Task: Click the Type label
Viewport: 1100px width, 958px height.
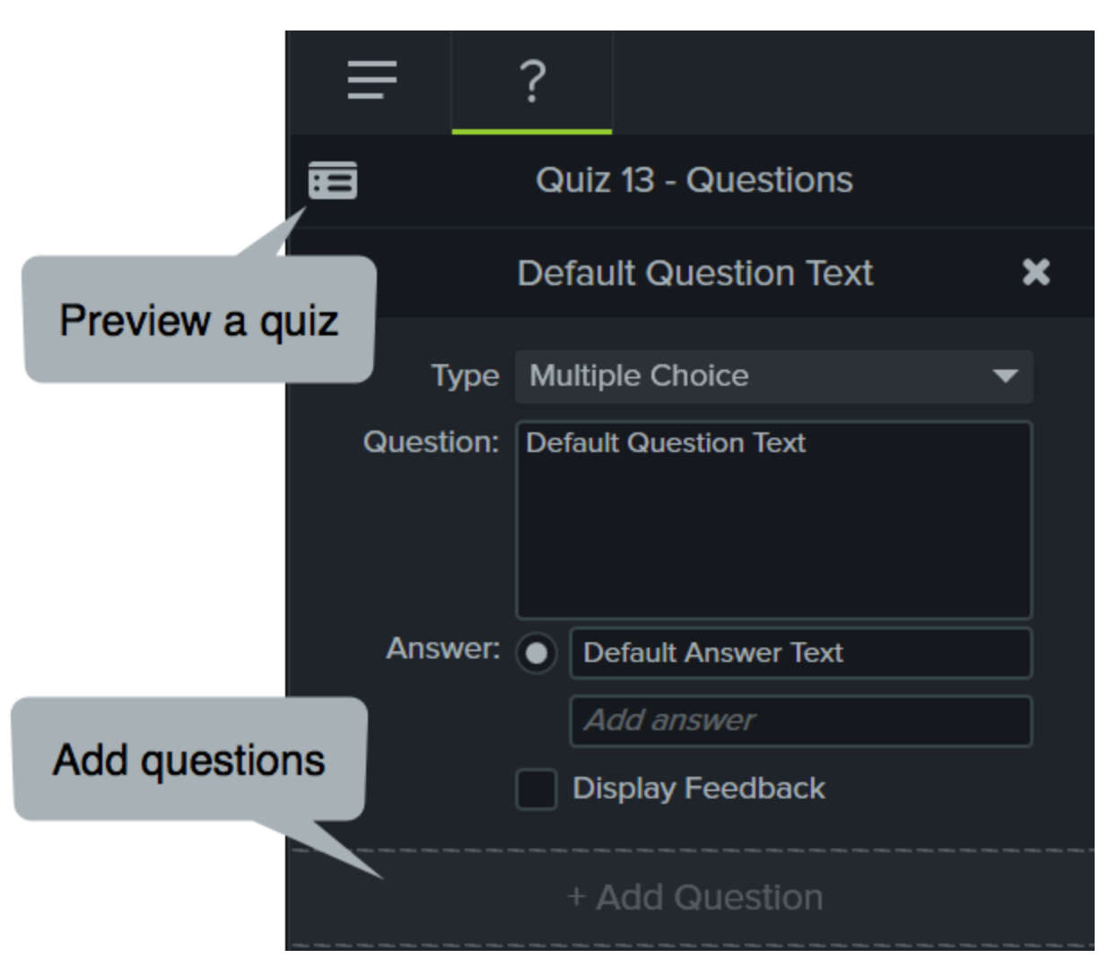Action: click(465, 376)
